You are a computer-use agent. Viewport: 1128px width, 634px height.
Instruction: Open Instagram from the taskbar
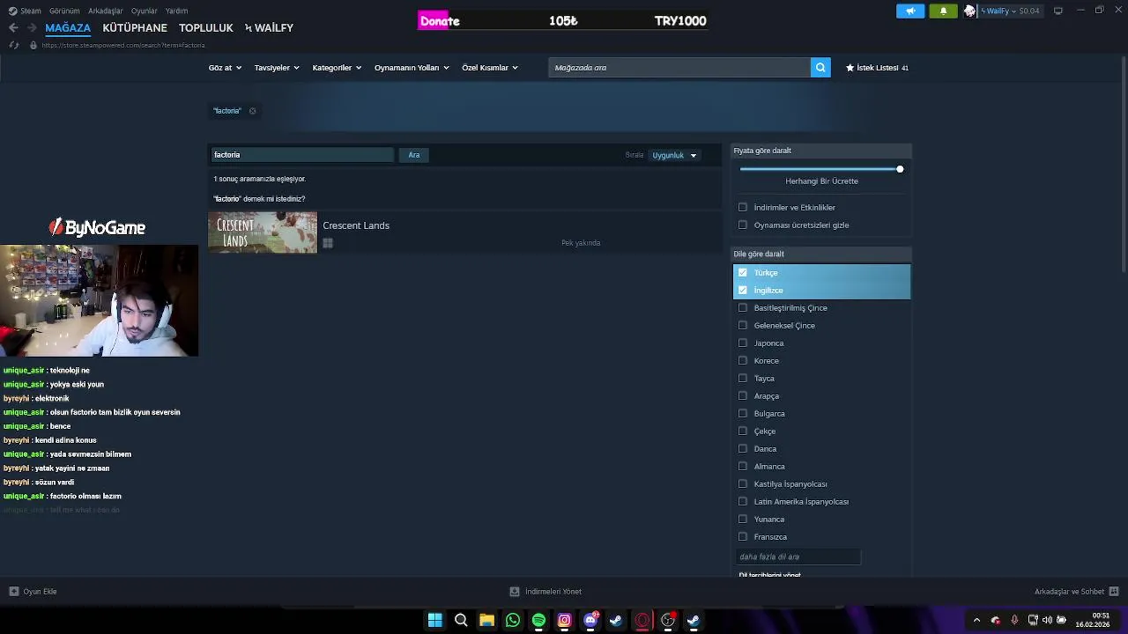(x=565, y=621)
